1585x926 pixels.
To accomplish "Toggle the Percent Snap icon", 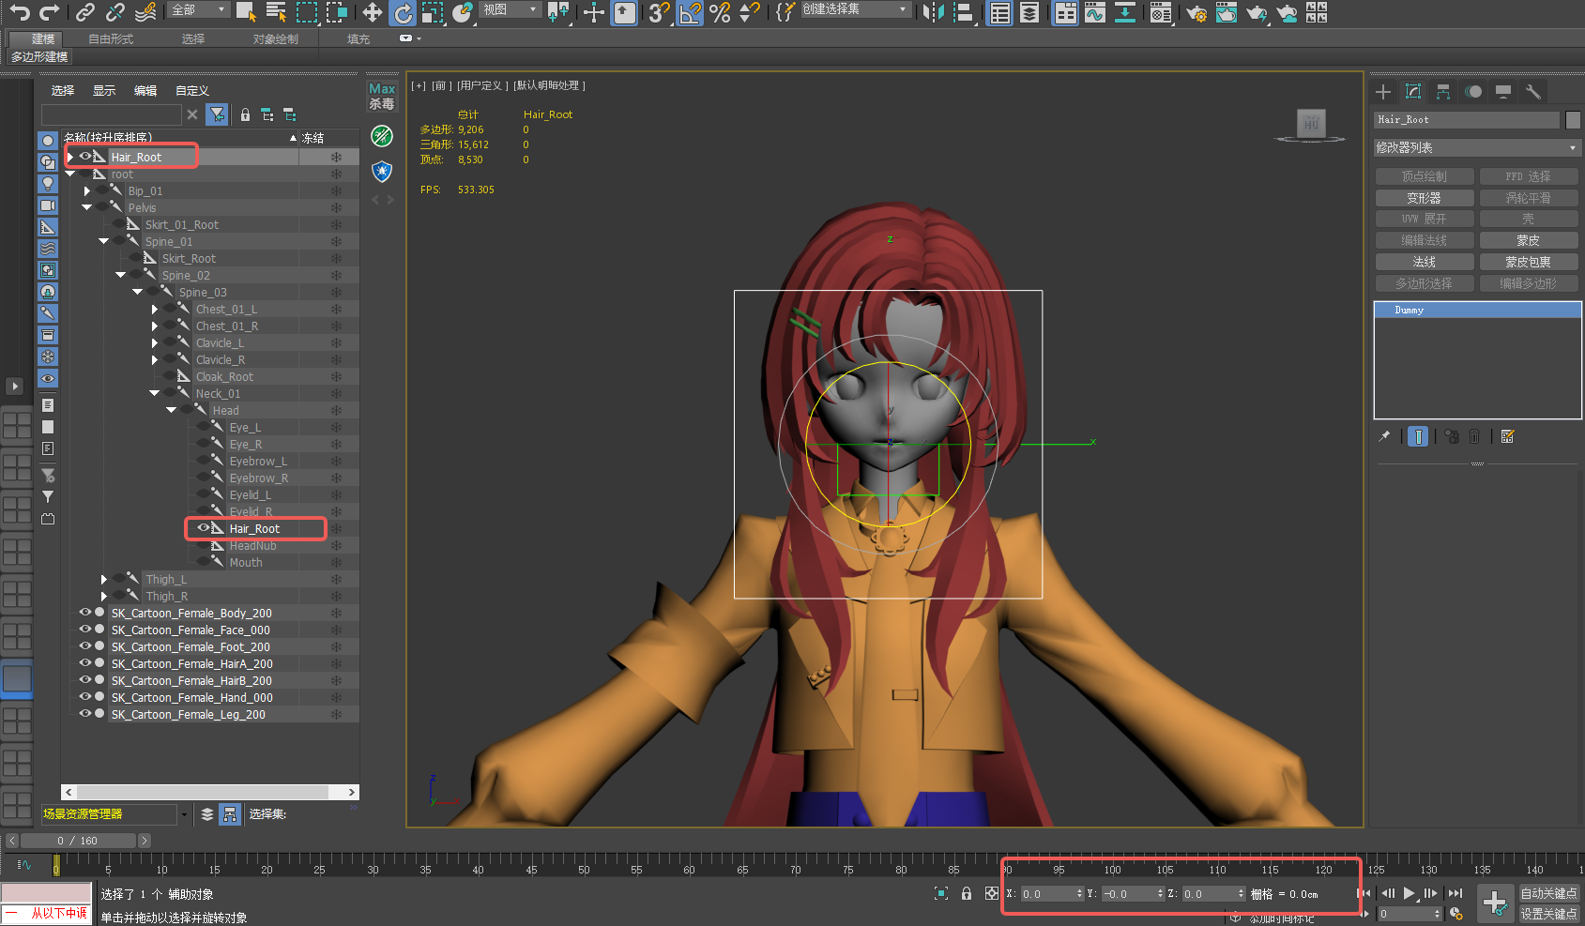I will (x=720, y=11).
